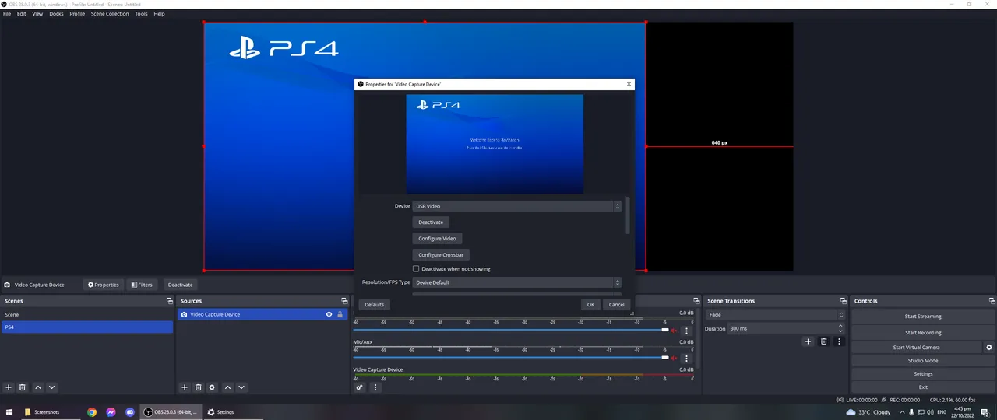Open the Help menu
Screen dimensions: 997x420
[x=159, y=14]
